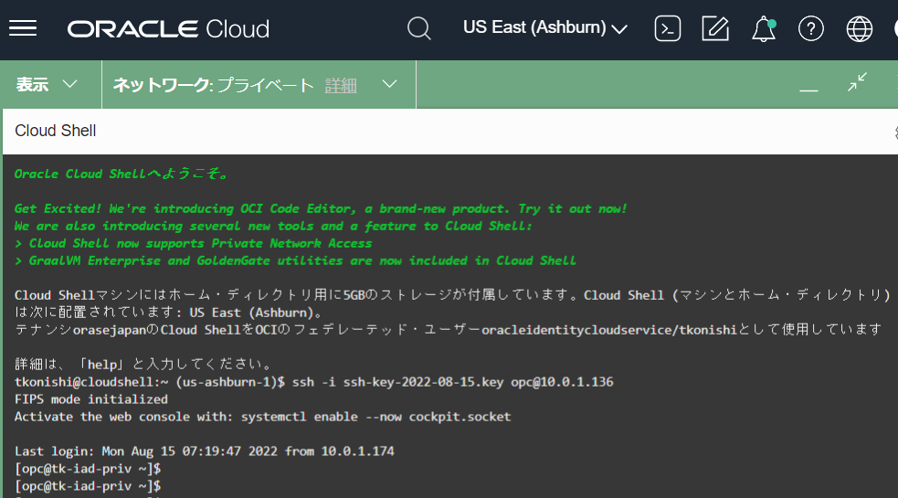Open the Cloud Shell developer tools icon
The image size is (898, 498).
click(668, 28)
